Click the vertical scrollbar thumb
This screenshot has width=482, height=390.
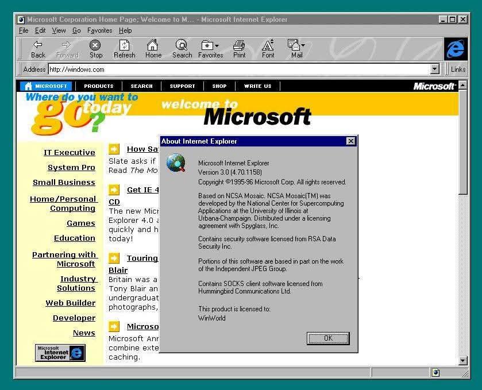(462, 142)
